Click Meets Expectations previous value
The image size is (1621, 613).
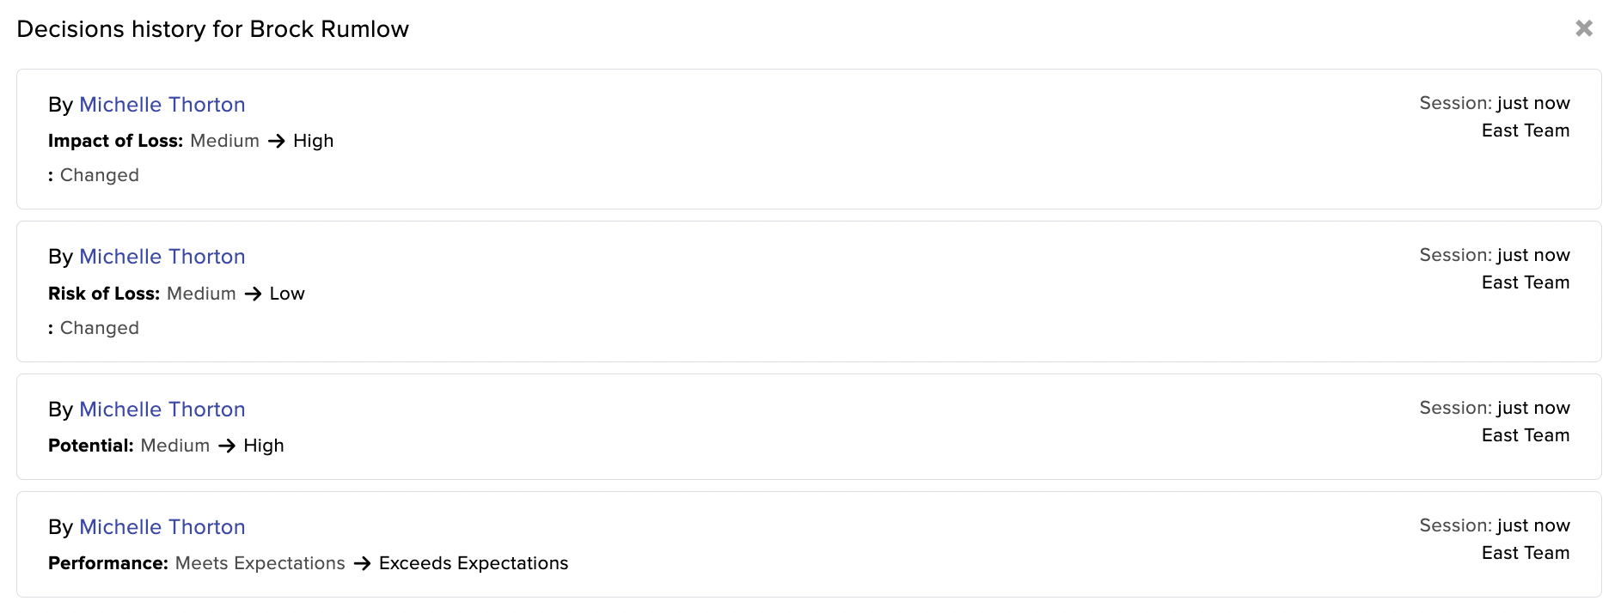point(260,563)
